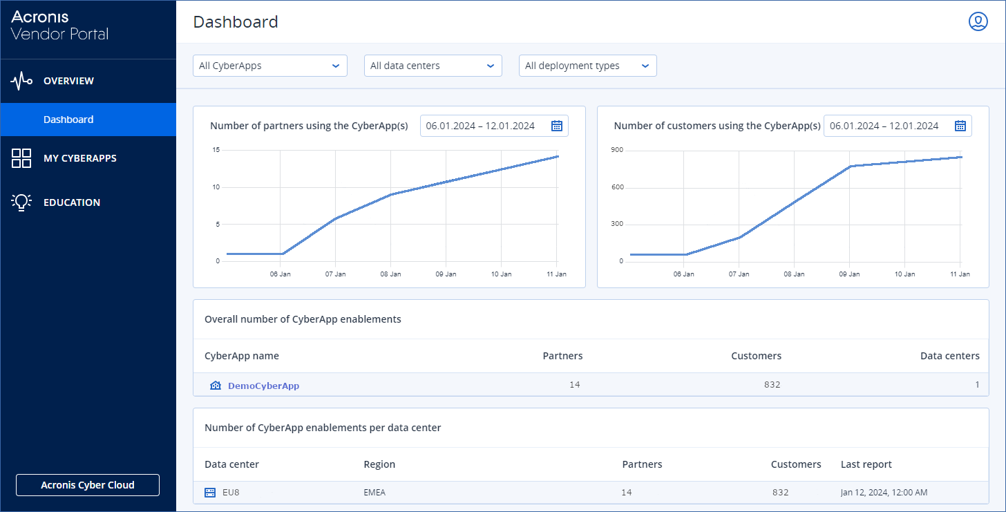The width and height of the screenshot is (1006, 512).
Task: Click the Last report column header
Action: [866, 464]
